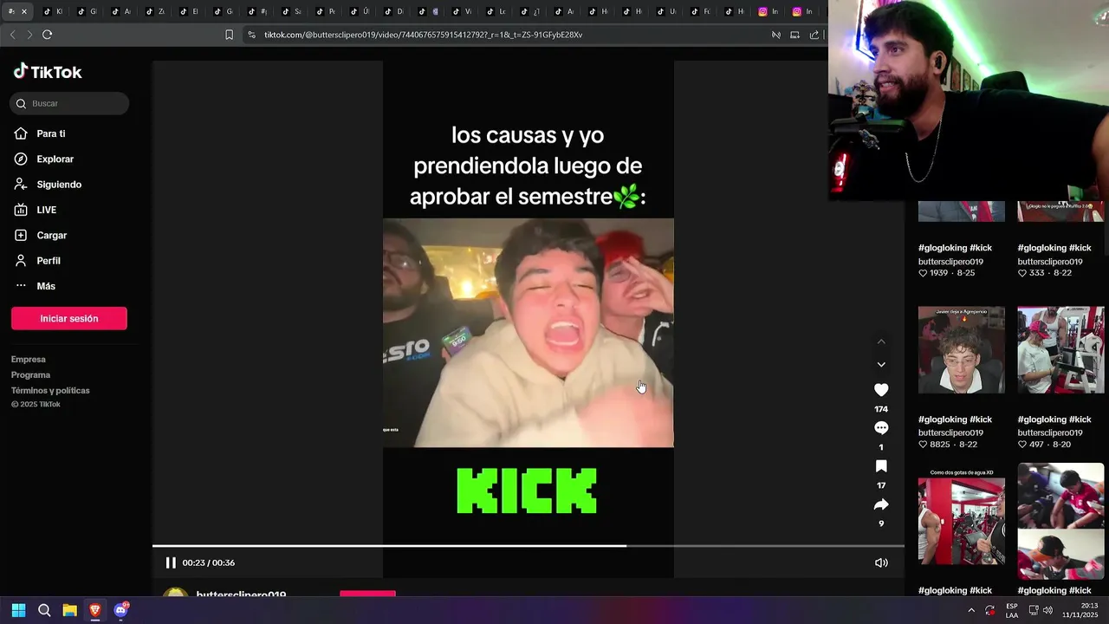This screenshot has width=1109, height=624.
Task: Open the Programa footer link
Action: 31,374
